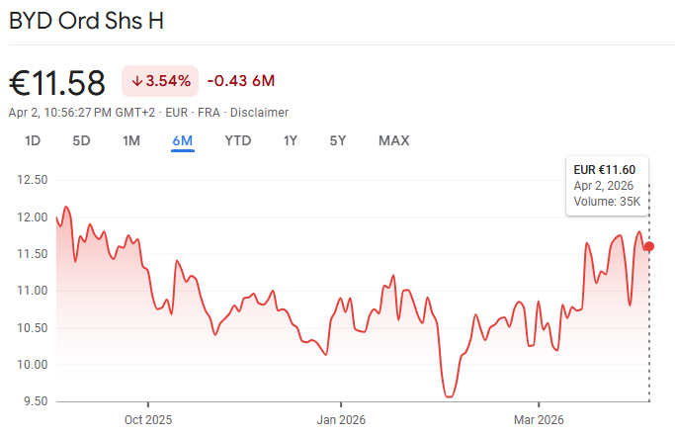Show the 1Y price chart
The height and width of the screenshot is (435, 675).
[291, 140]
